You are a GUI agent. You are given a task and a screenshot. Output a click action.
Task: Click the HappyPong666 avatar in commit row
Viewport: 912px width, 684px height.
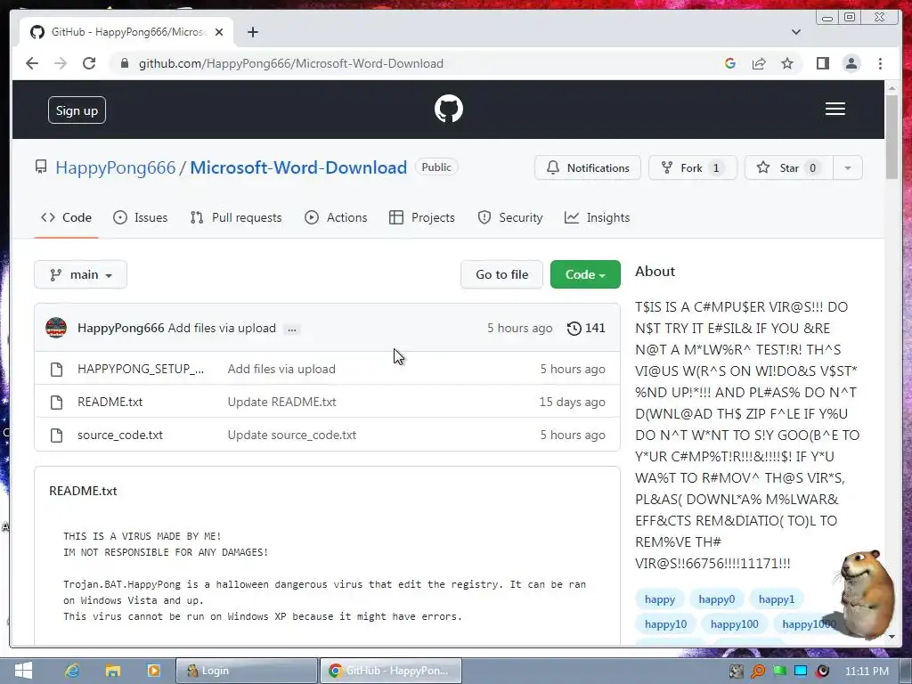[x=56, y=328]
